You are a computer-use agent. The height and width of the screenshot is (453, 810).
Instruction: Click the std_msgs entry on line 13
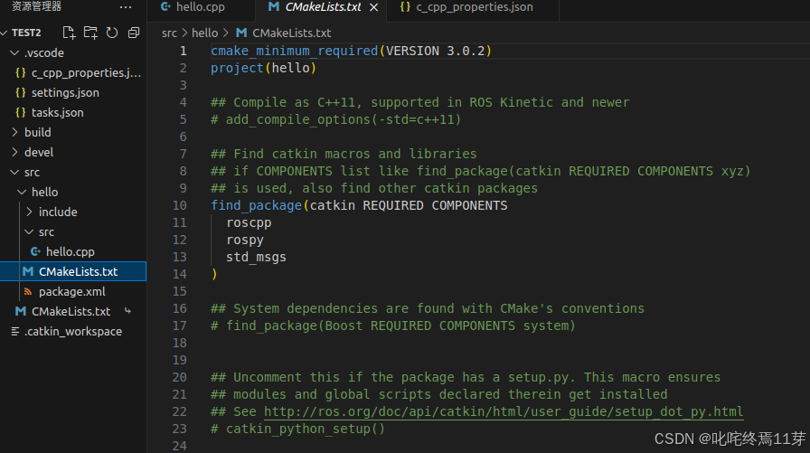pyautogui.click(x=256, y=257)
